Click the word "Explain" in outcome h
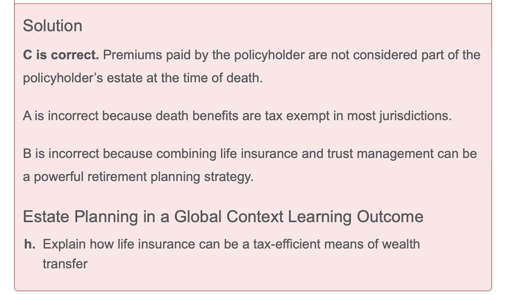 [64, 244]
